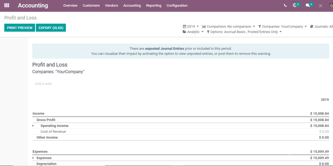Select the Gross Profit row
This screenshot has height=166, width=333.
pos(181,120)
